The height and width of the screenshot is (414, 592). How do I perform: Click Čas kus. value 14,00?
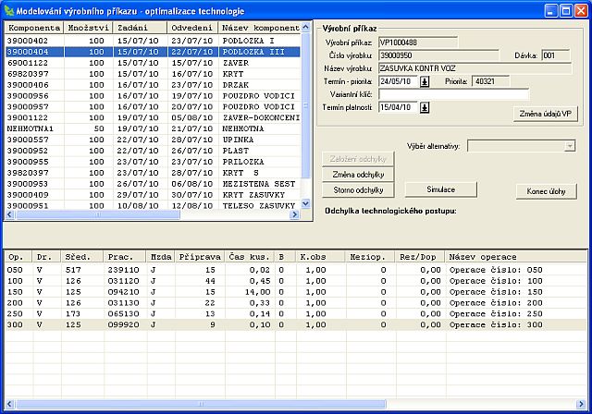tap(258, 292)
